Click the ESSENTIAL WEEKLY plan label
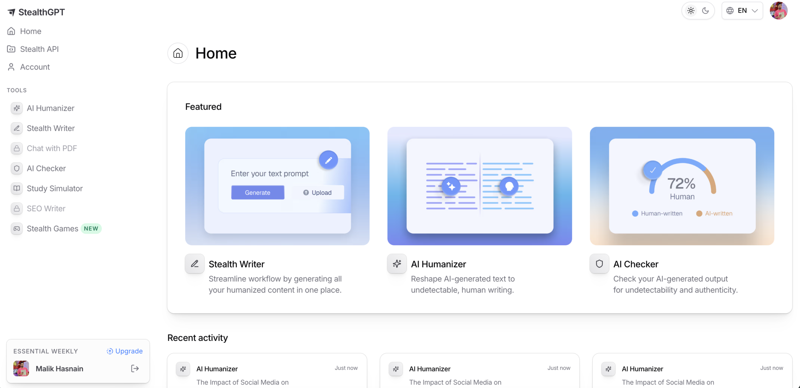 click(46, 351)
